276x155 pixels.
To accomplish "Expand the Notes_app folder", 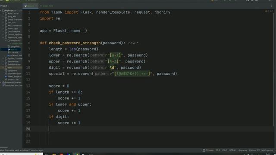I will coord(3,28).
